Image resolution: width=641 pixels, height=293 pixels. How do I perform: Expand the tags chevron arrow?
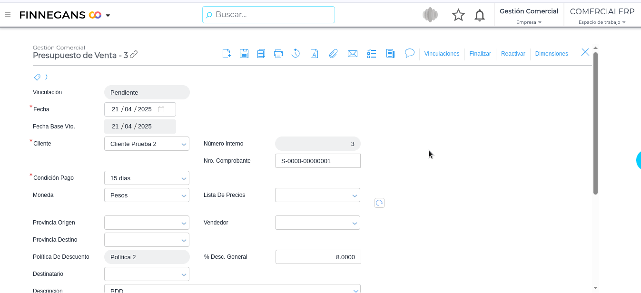click(46, 77)
